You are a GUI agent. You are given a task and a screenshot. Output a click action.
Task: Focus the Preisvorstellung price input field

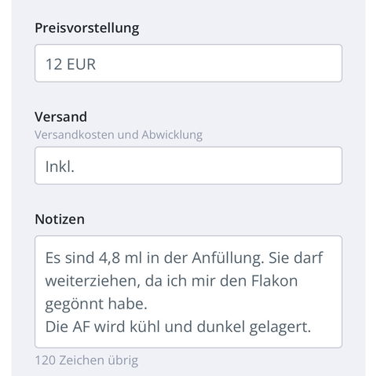(x=188, y=63)
